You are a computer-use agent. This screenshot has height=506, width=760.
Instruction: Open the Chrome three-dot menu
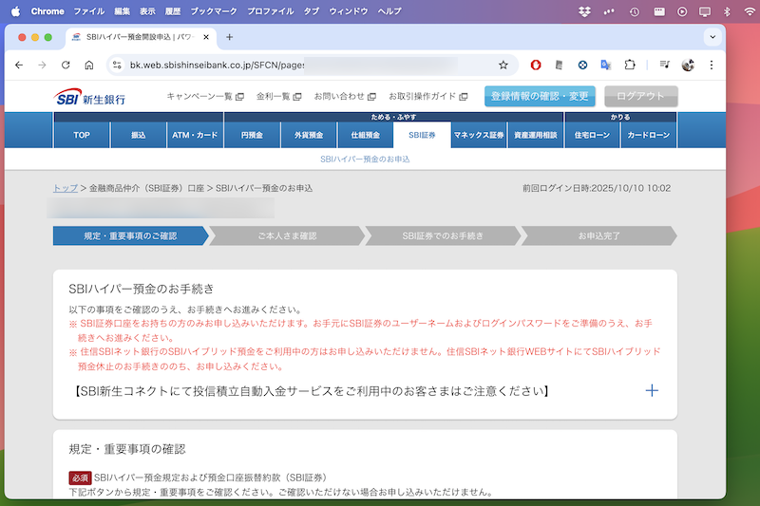[712, 65]
